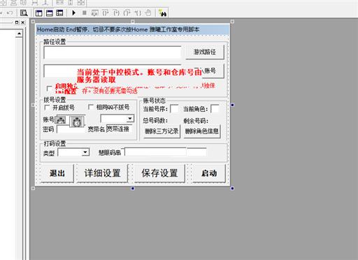This screenshot has height=260, width=358.
Task: Open the 类型 dropdown in 打码设置
Action: 85,152
